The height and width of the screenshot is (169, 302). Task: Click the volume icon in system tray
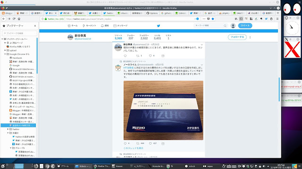pyautogui.click(x=264, y=166)
